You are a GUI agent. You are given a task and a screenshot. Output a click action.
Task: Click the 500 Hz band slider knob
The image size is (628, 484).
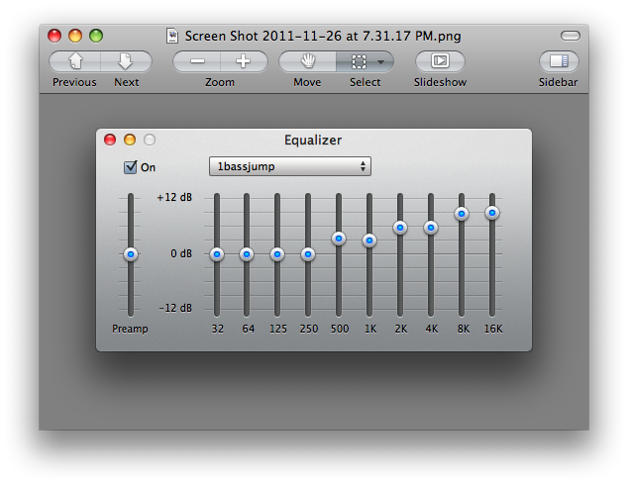pyautogui.click(x=339, y=239)
